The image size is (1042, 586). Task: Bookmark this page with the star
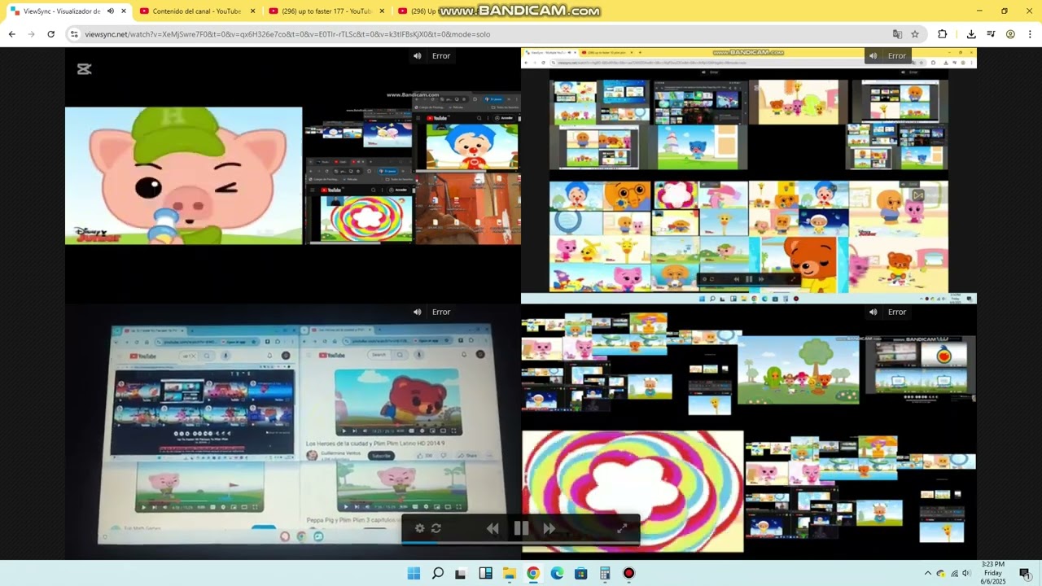[x=915, y=34]
